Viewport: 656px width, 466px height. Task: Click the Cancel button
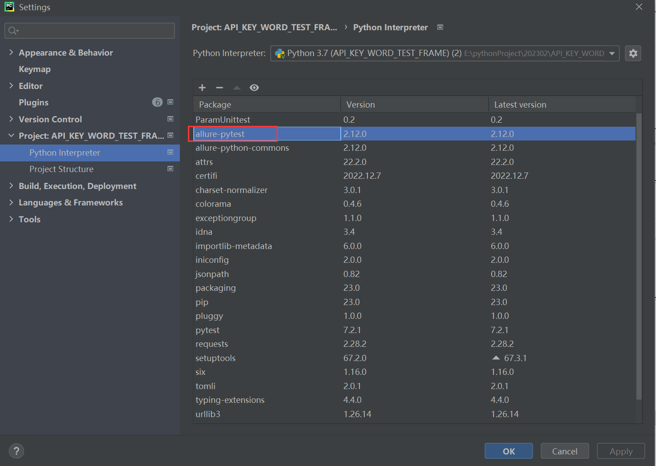coord(565,451)
